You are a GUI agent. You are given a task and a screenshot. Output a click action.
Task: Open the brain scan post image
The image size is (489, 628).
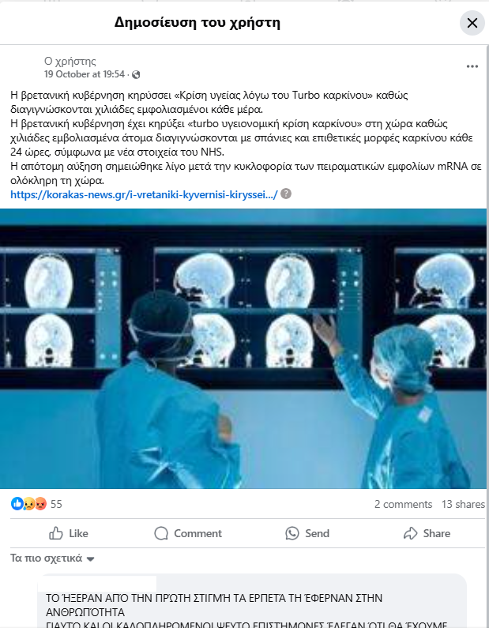243,348
